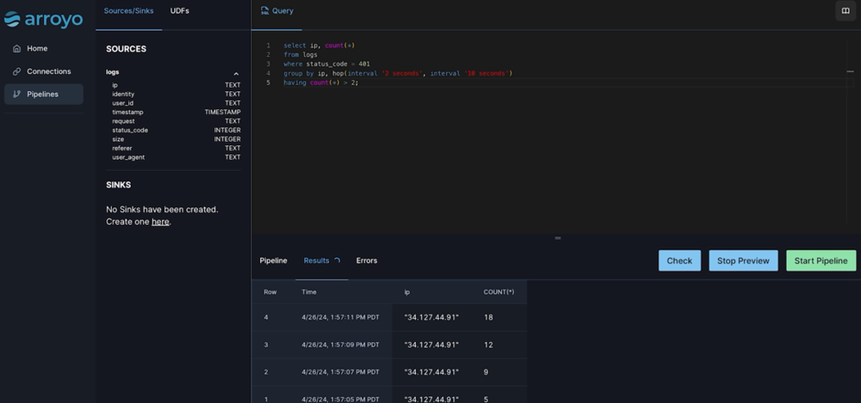Show the Results tab
861x403 pixels.
click(321, 260)
